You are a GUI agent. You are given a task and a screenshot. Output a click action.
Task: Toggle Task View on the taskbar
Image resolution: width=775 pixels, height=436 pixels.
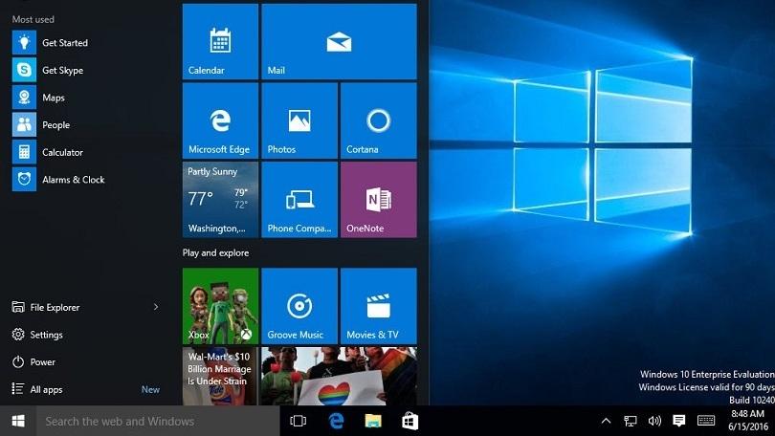click(298, 421)
